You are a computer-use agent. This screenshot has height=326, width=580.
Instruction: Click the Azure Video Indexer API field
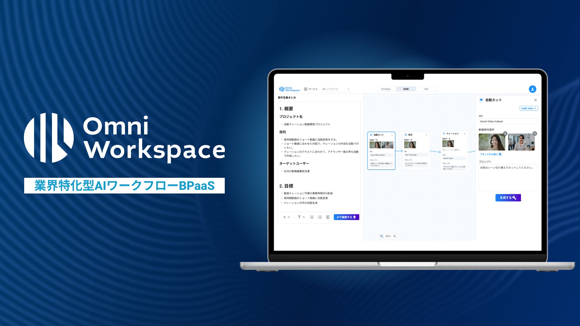pos(508,121)
